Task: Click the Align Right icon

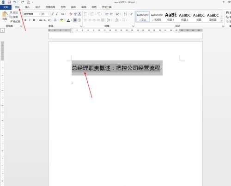Action: click(x=94, y=20)
